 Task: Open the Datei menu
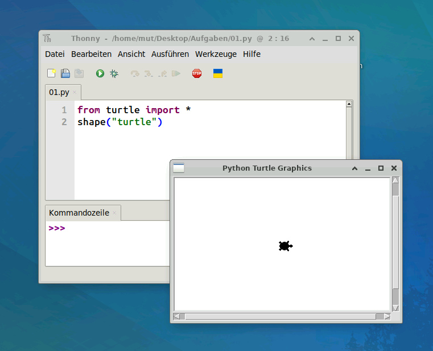click(55, 54)
